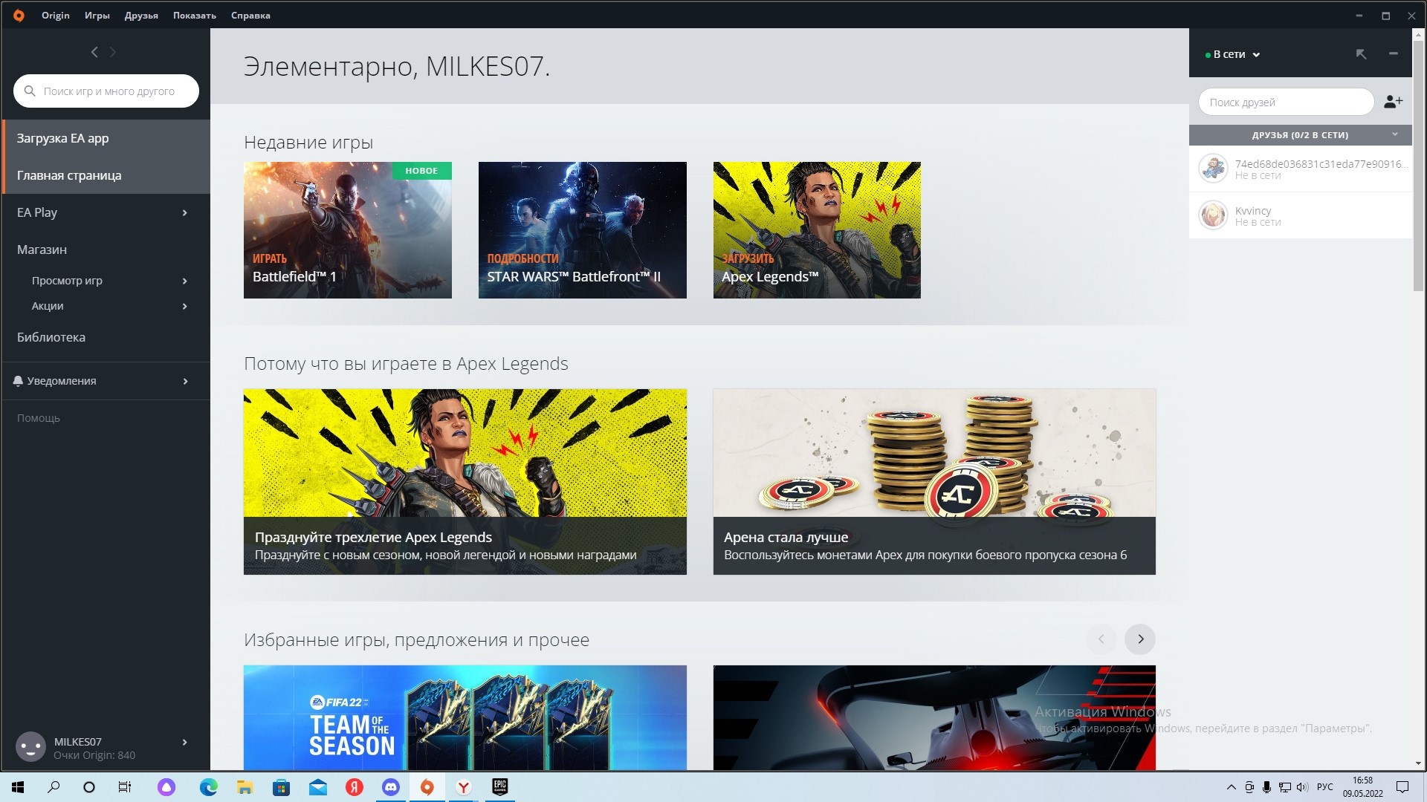The height and width of the screenshot is (802, 1427).
Task: Open File Explorer from the taskbar
Action: [245, 787]
